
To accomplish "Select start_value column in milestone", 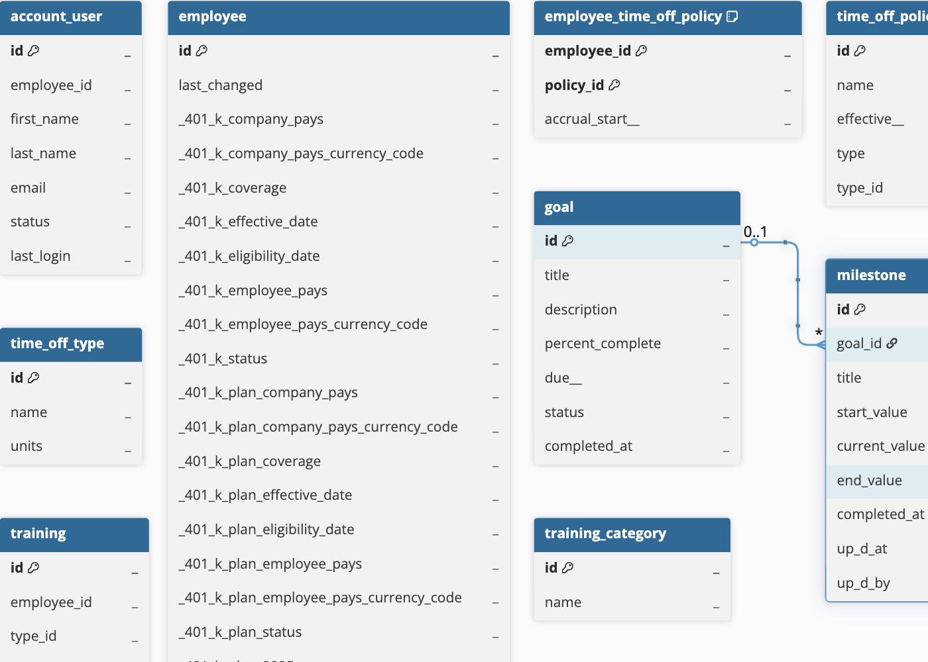I will click(877, 412).
